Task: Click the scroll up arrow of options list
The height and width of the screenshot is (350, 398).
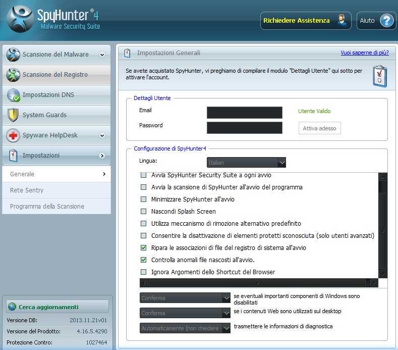Action: click(382, 177)
